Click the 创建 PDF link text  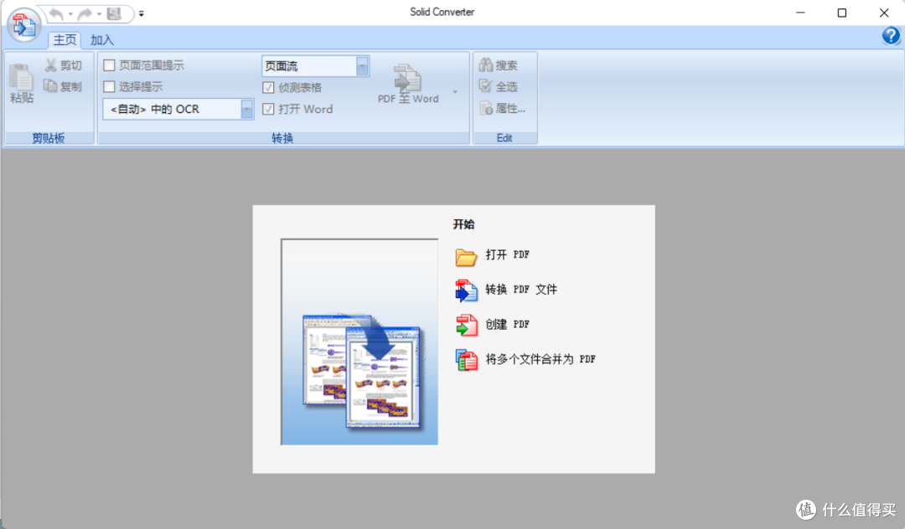[507, 324]
